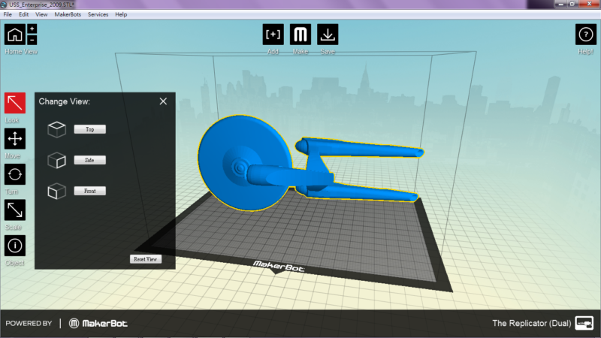Click the Add model icon
Viewport: 601px width, 338px height.
tap(273, 35)
